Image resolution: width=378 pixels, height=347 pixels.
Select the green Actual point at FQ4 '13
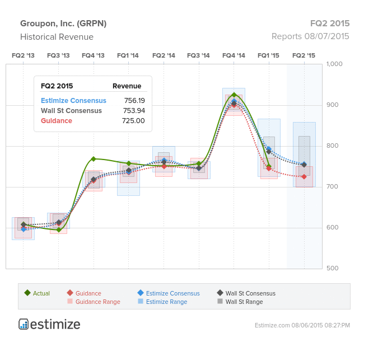pyautogui.click(x=94, y=159)
